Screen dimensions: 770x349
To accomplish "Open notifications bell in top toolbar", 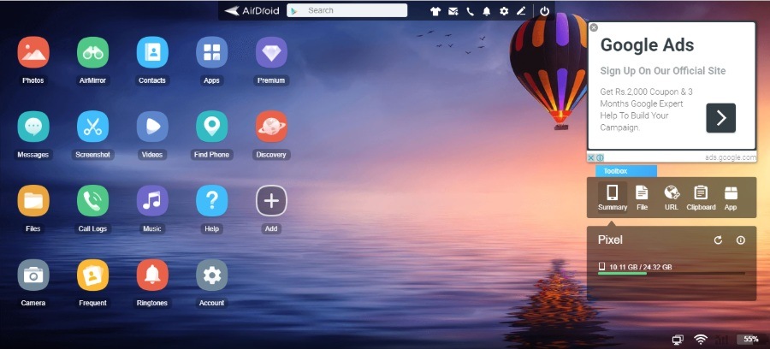I will tap(487, 11).
